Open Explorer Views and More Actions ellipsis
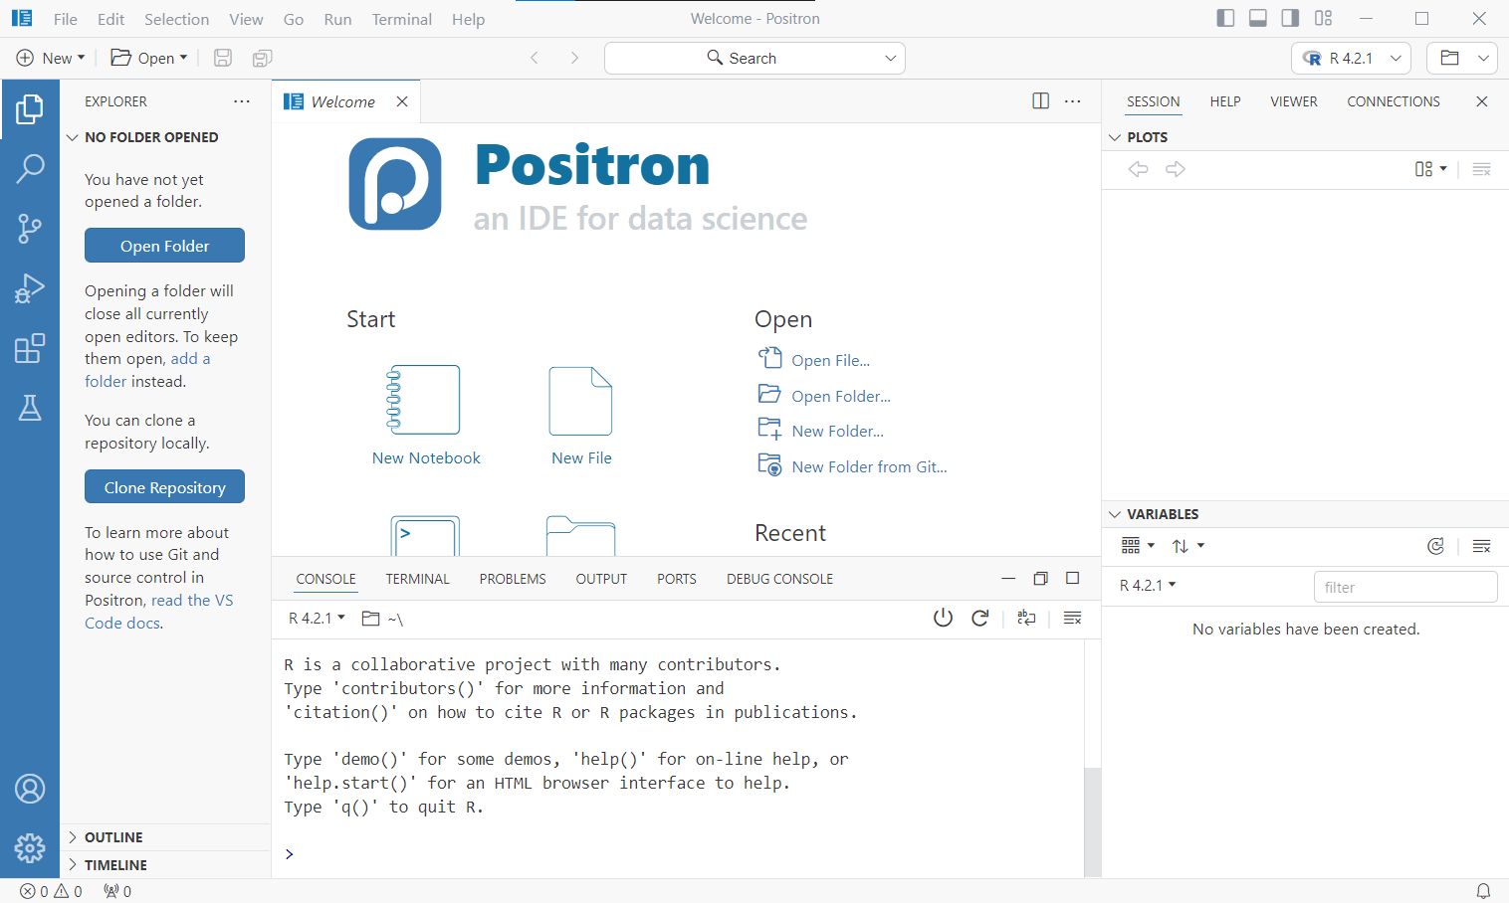 [x=242, y=101]
